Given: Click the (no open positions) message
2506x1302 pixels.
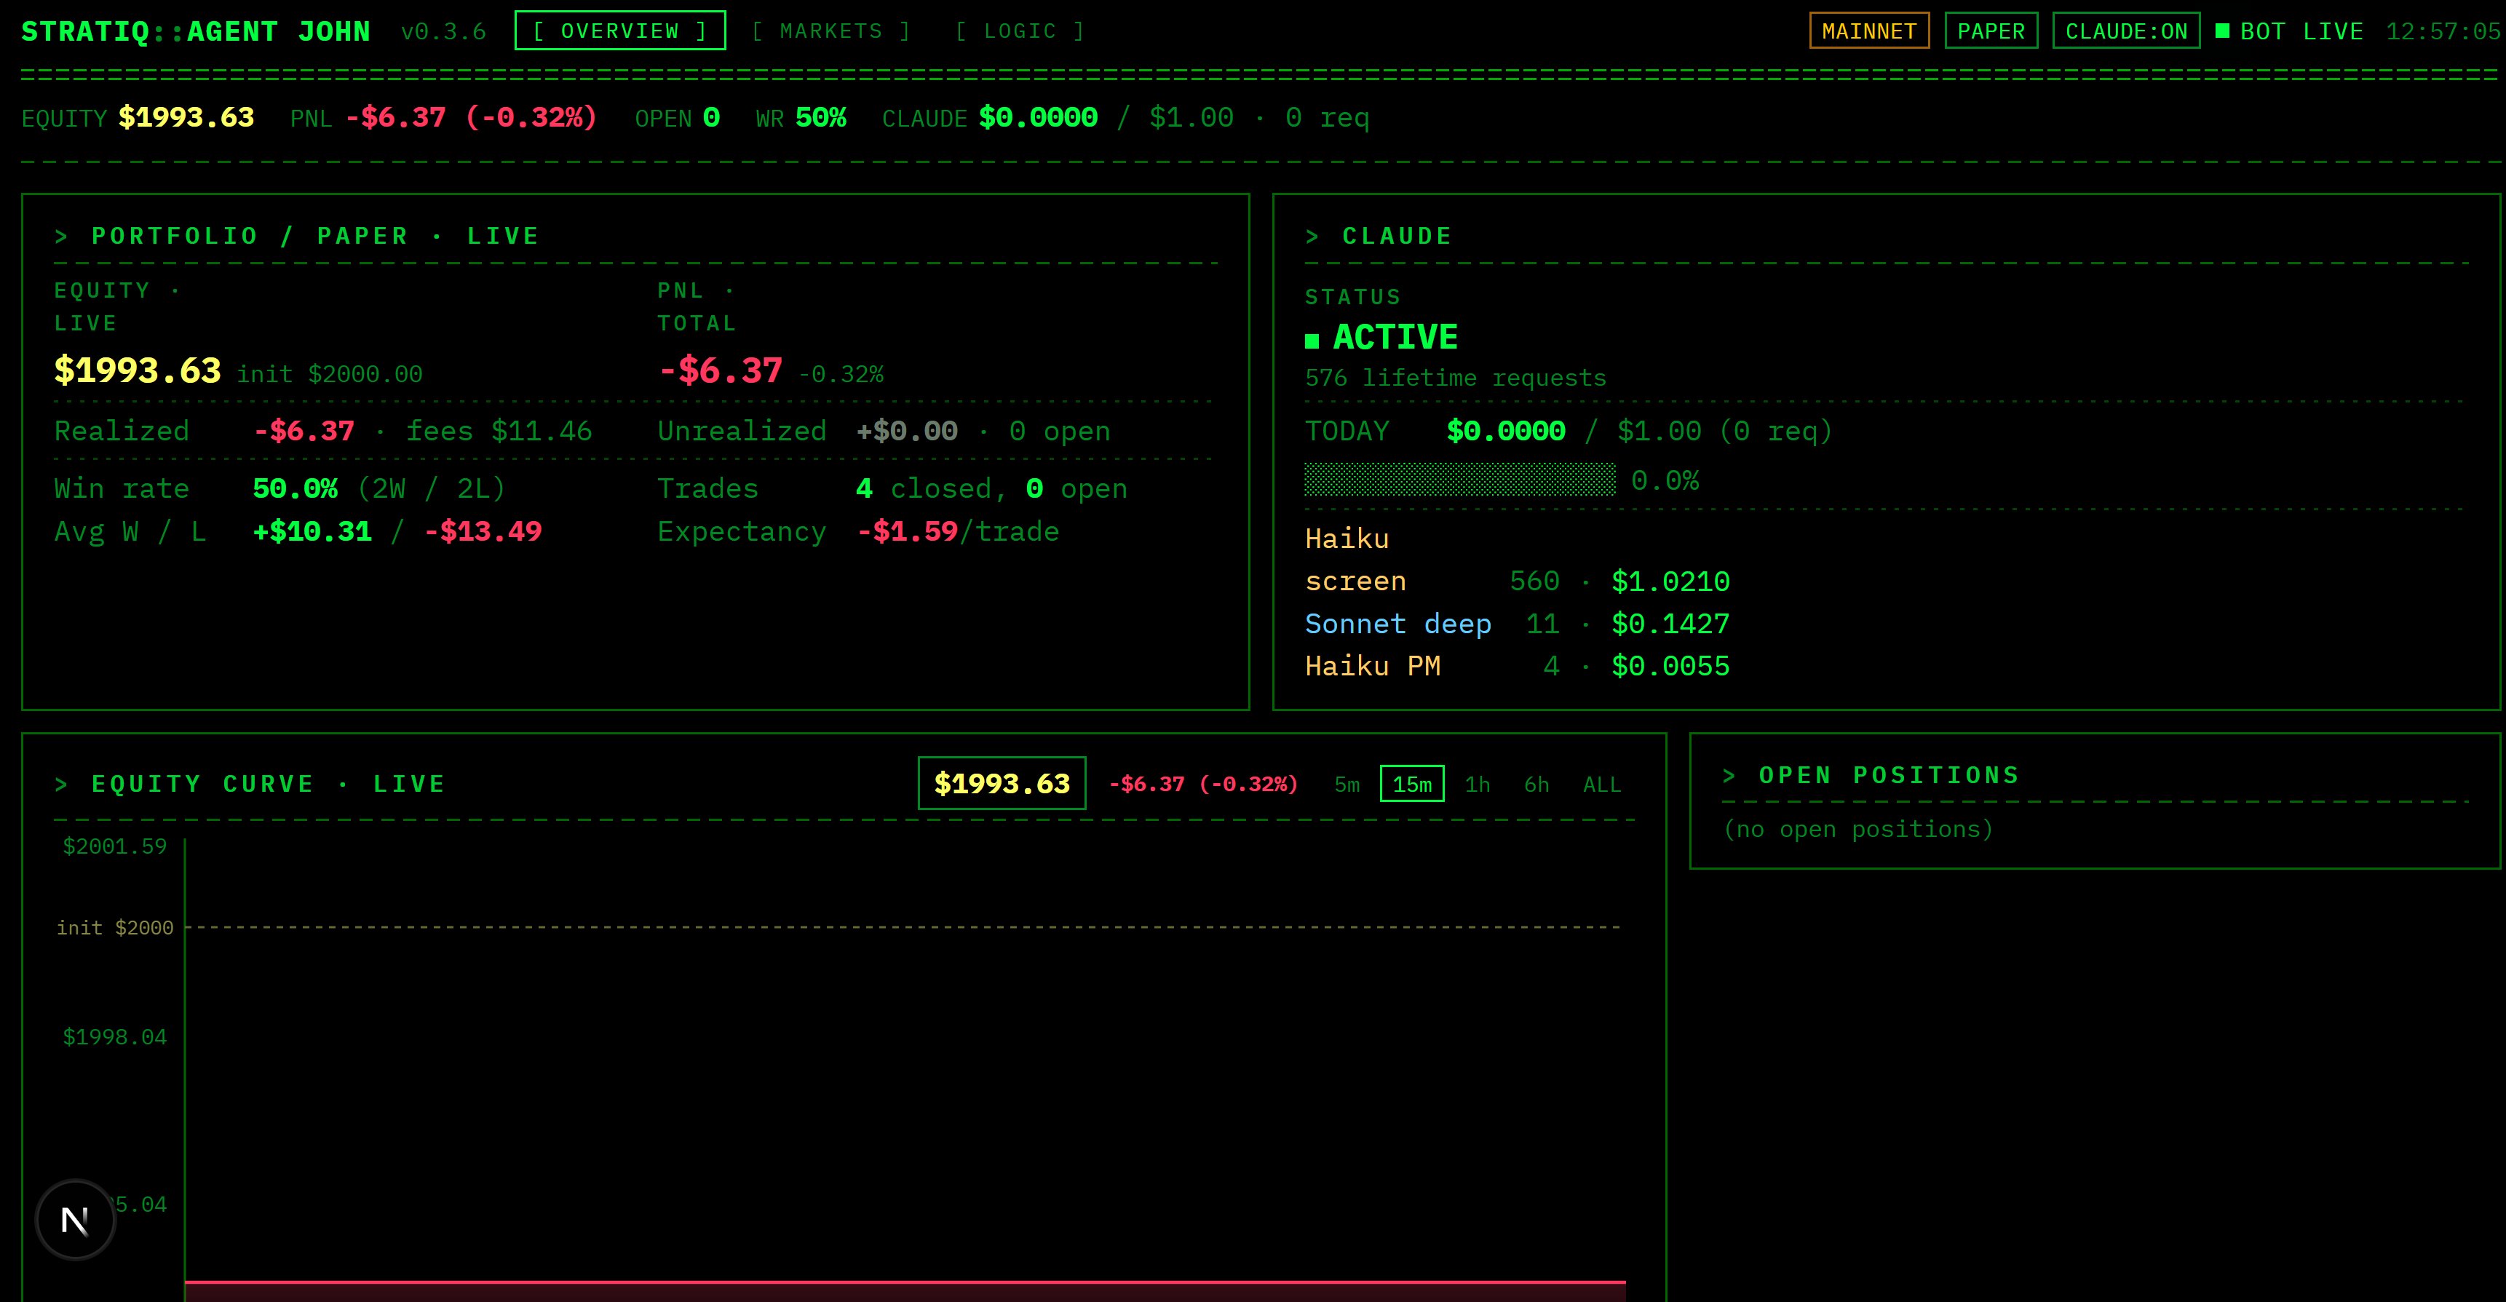Looking at the screenshot, I should coord(1858,830).
